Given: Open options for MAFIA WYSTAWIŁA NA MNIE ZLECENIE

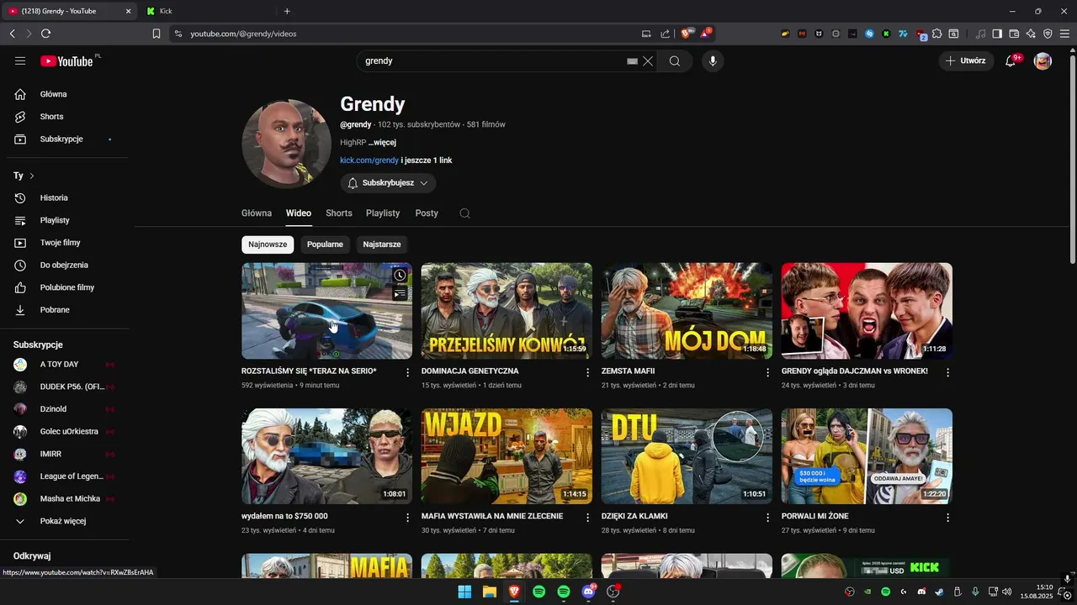Looking at the screenshot, I should point(588,518).
